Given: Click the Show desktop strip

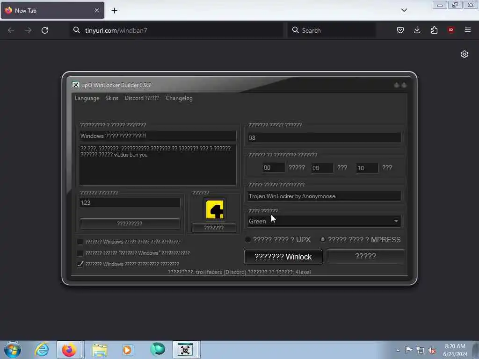Looking at the screenshot, I should [476, 350].
